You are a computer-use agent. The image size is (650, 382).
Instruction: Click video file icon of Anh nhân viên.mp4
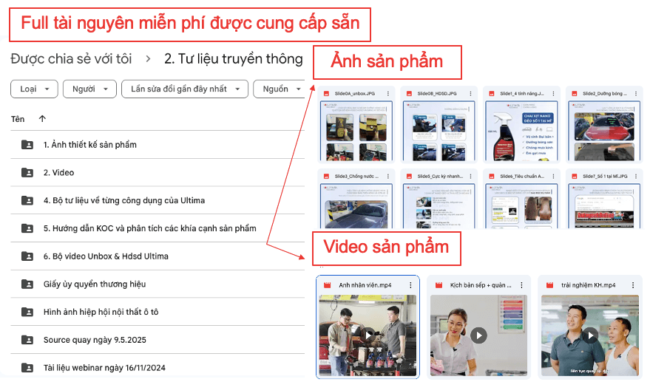click(x=327, y=285)
